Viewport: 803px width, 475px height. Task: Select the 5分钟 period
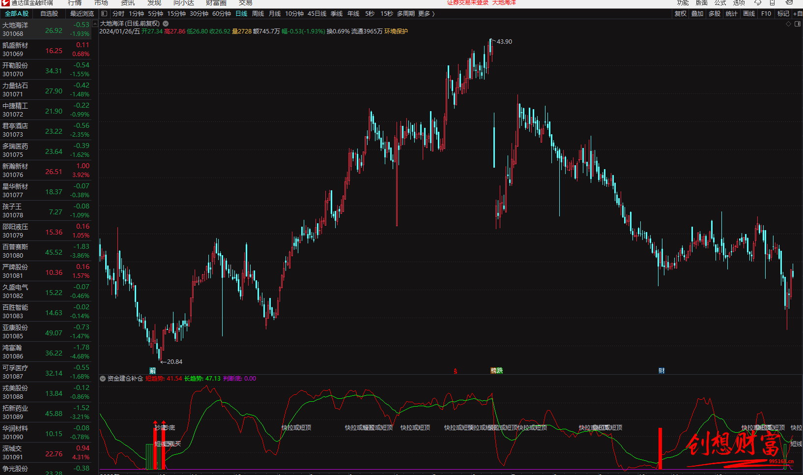156,14
